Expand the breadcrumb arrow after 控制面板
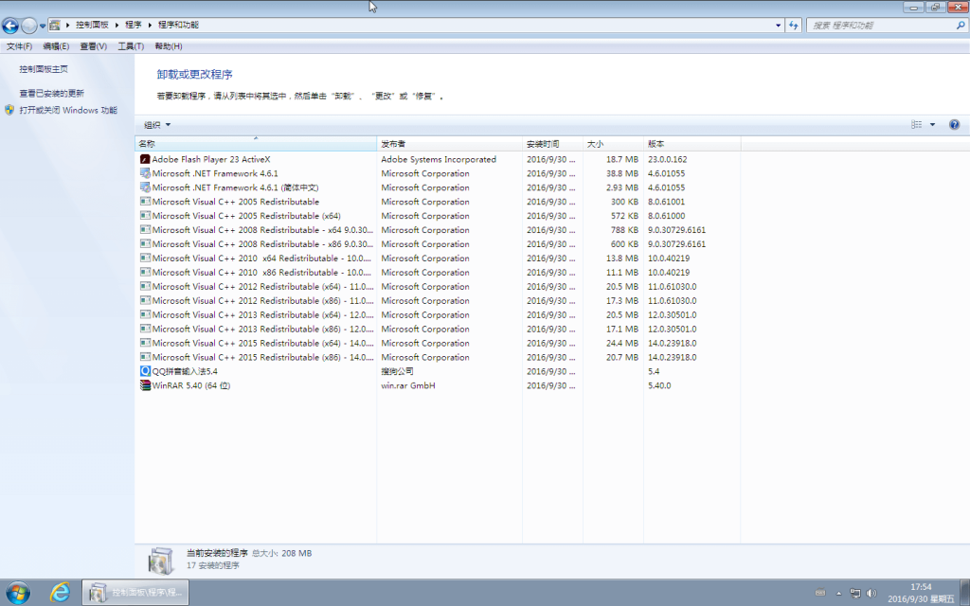The width and height of the screenshot is (970, 606). (x=117, y=26)
